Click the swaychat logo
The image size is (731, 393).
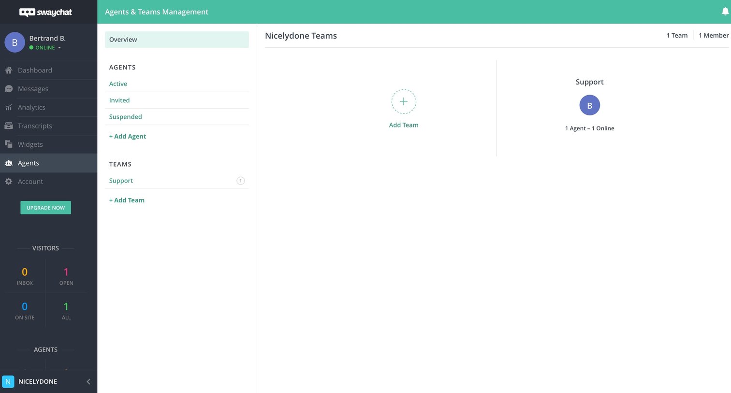pyautogui.click(x=45, y=12)
